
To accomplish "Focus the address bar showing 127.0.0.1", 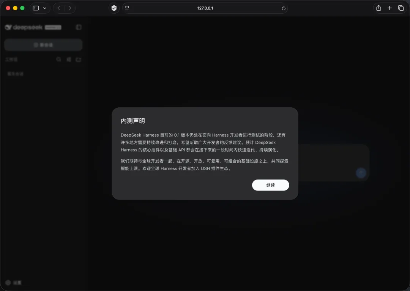I will 205,8.
